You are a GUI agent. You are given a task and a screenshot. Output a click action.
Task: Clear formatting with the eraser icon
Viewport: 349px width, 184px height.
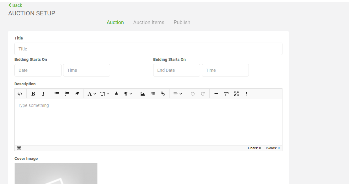point(77,94)
